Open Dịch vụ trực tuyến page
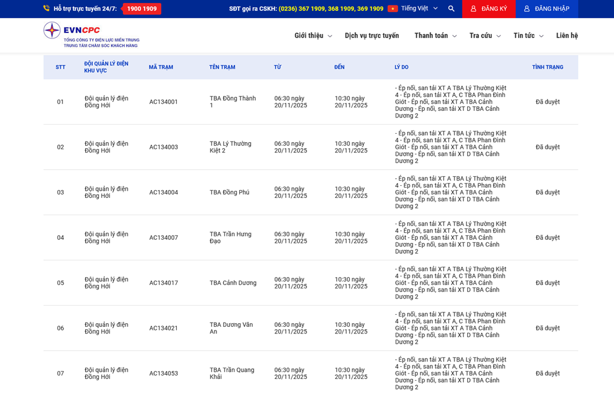Viewport: 614px width, 394px height. click(372, 35)
